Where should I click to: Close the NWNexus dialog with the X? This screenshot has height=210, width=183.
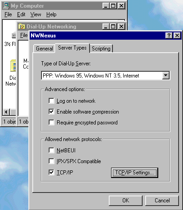point(177,36)
